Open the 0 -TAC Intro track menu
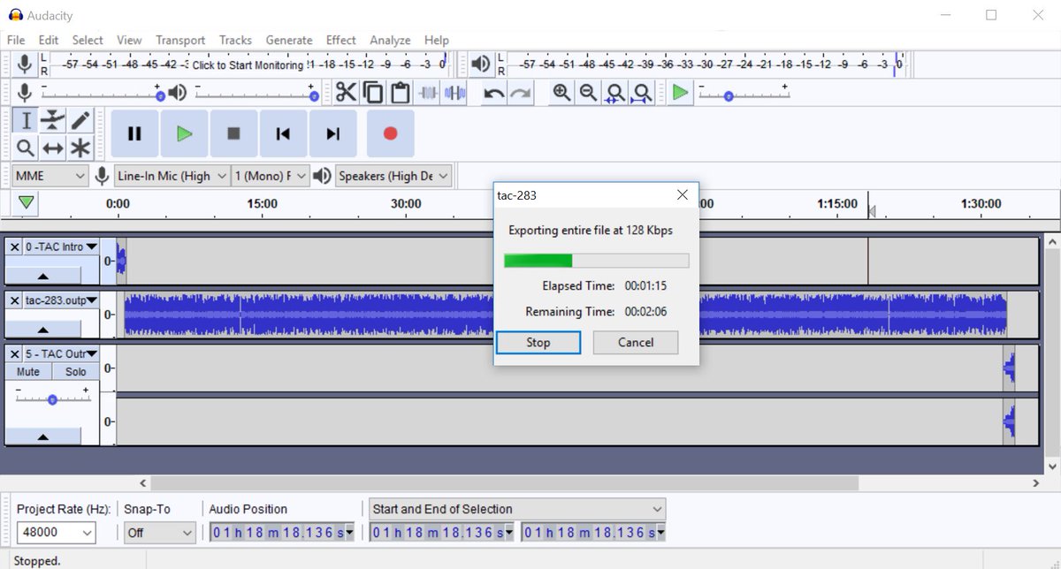The width and height of the screenshot is (1061, 569). 61,247
